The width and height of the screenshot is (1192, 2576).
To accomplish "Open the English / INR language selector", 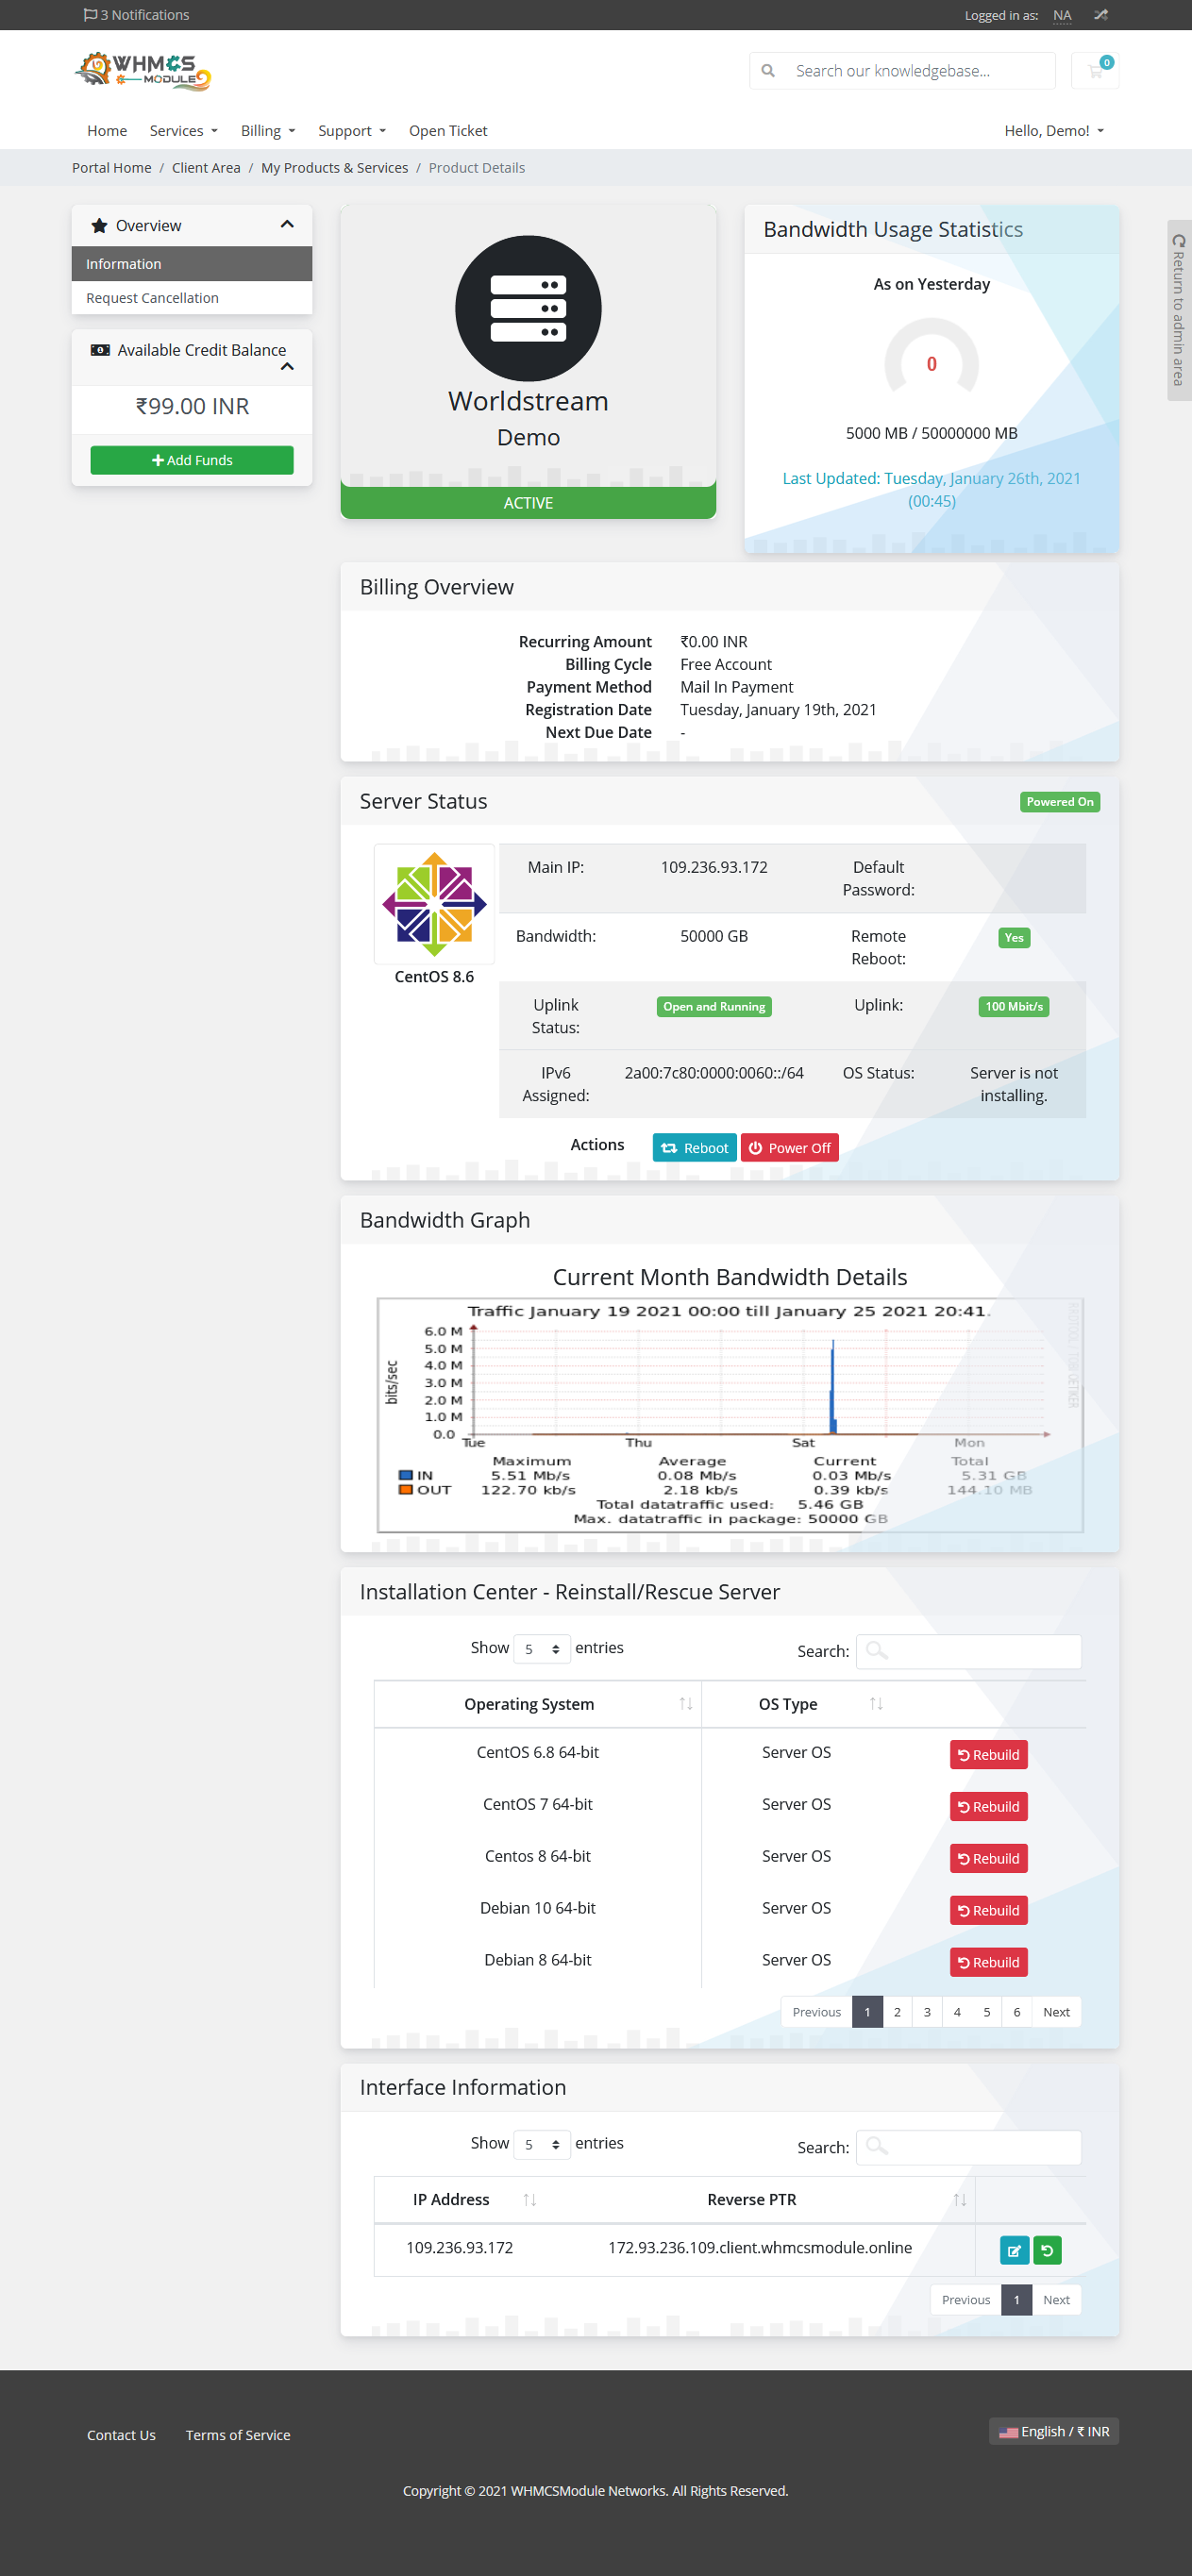I will pyautogui.click(x=1054, y=2432).
